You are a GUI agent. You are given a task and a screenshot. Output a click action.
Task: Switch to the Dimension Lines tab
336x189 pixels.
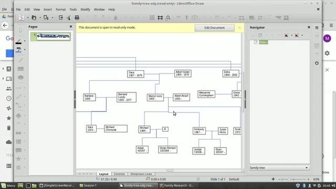[141, 174]
